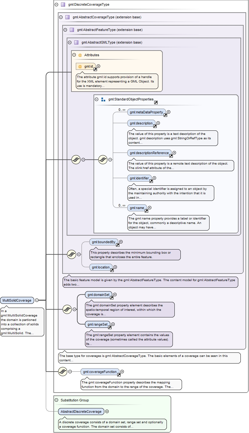Follow gml:name reference arrow icon
249x433 pixels.
(146, 211)
